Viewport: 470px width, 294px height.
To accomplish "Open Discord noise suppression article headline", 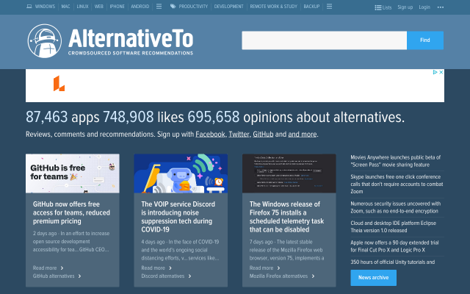I will click(178, 217).
